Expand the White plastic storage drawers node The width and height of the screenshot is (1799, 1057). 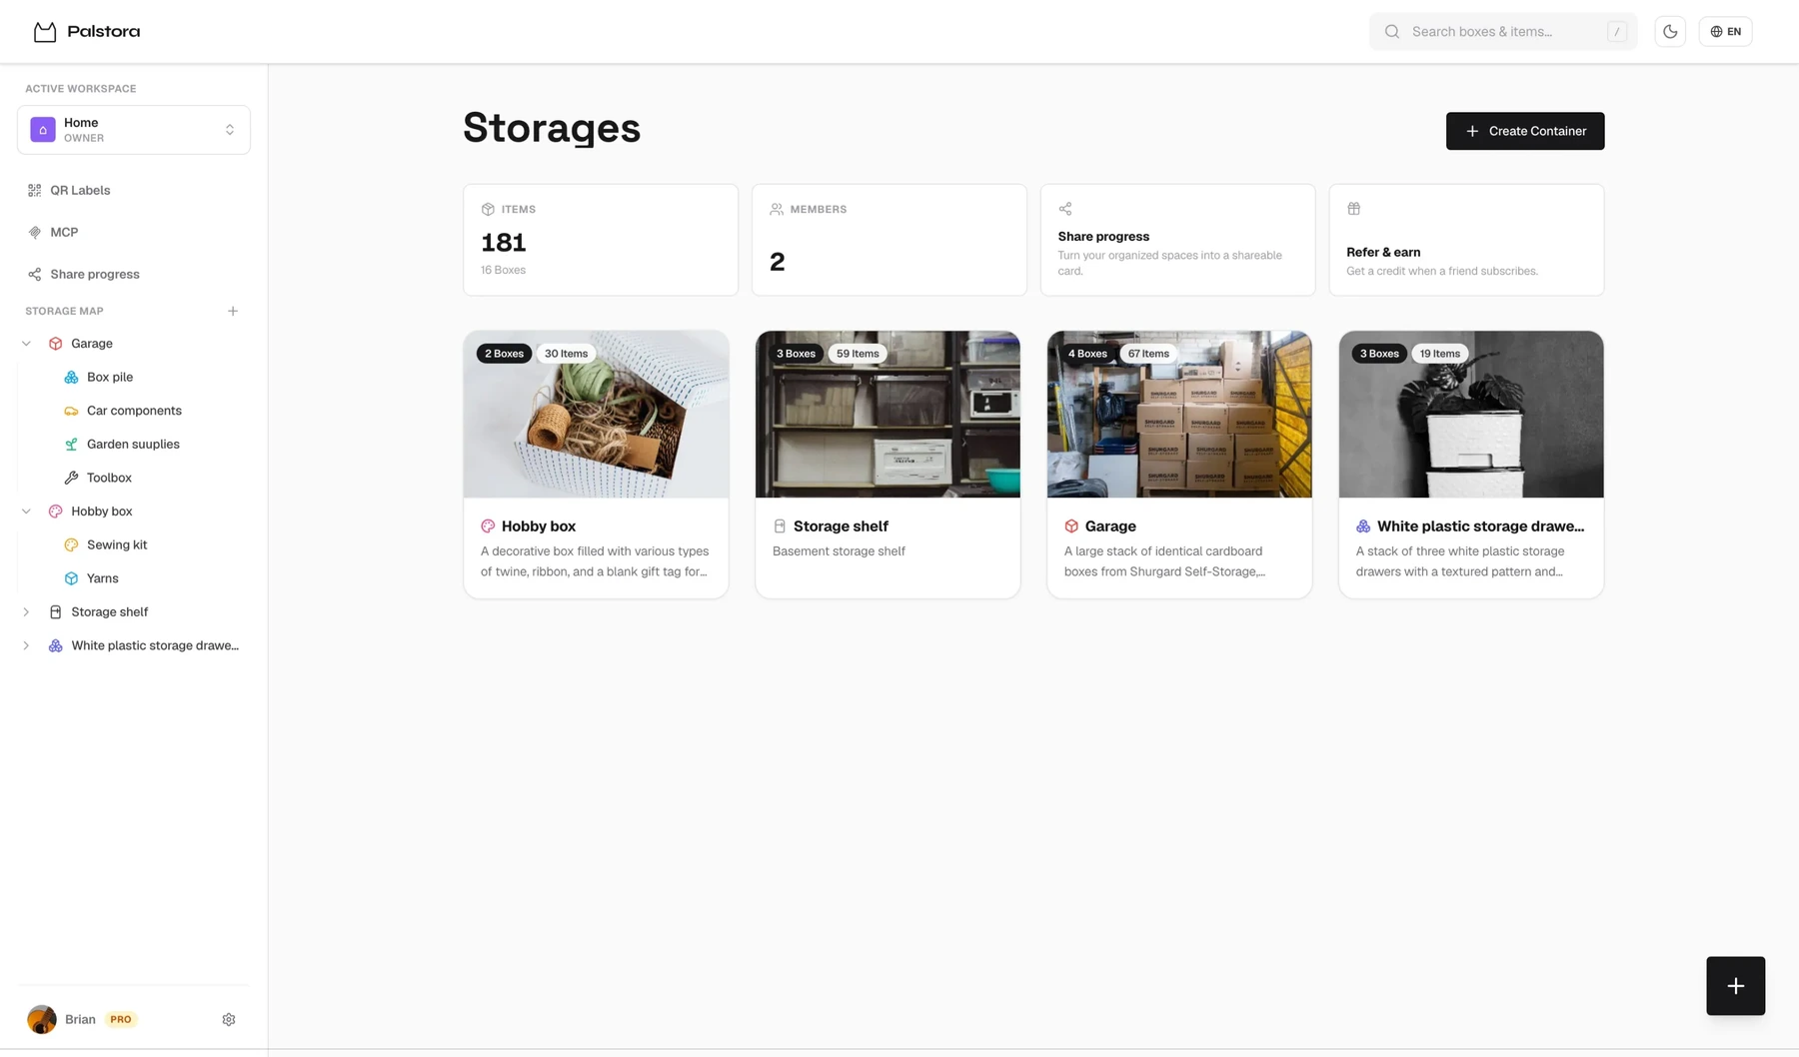point(26,645)
